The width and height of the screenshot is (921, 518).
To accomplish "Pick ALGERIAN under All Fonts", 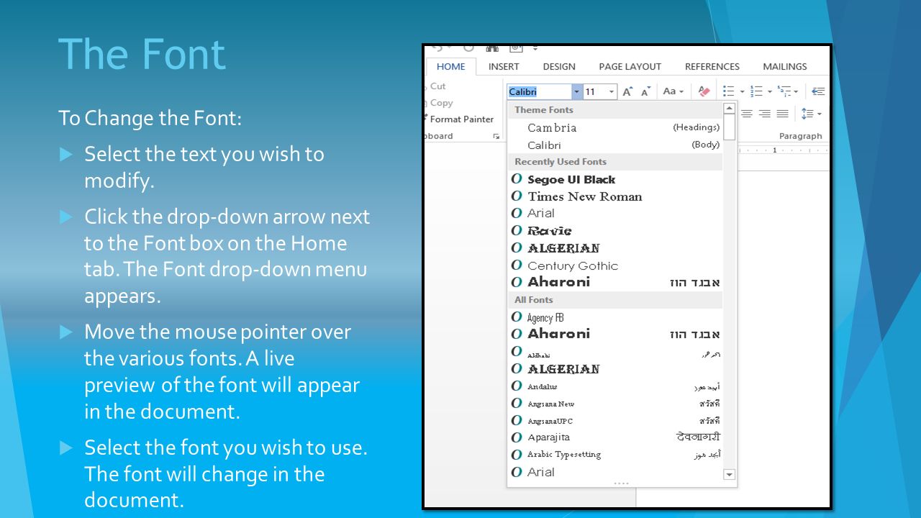I will point(614,368).
